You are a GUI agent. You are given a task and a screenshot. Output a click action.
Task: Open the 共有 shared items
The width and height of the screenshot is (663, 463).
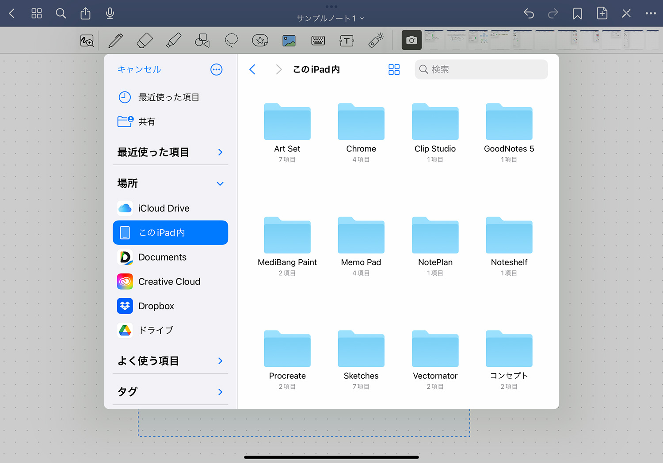(170, 121)
